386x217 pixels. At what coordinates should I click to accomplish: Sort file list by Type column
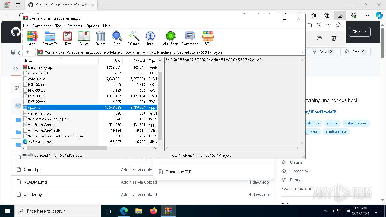[x=152, y=61]
